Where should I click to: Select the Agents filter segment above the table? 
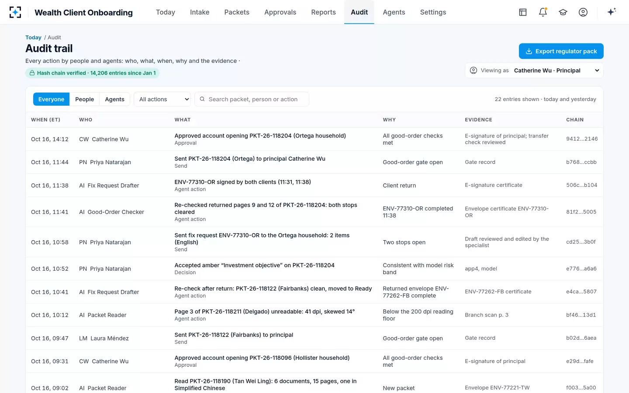pyautogui.click(x=114, y=99)
